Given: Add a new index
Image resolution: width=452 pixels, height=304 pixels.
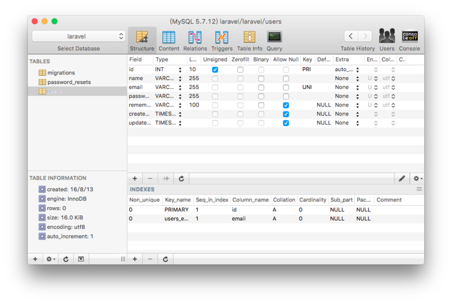Looking at the screenshot, I should click(134, 259).
